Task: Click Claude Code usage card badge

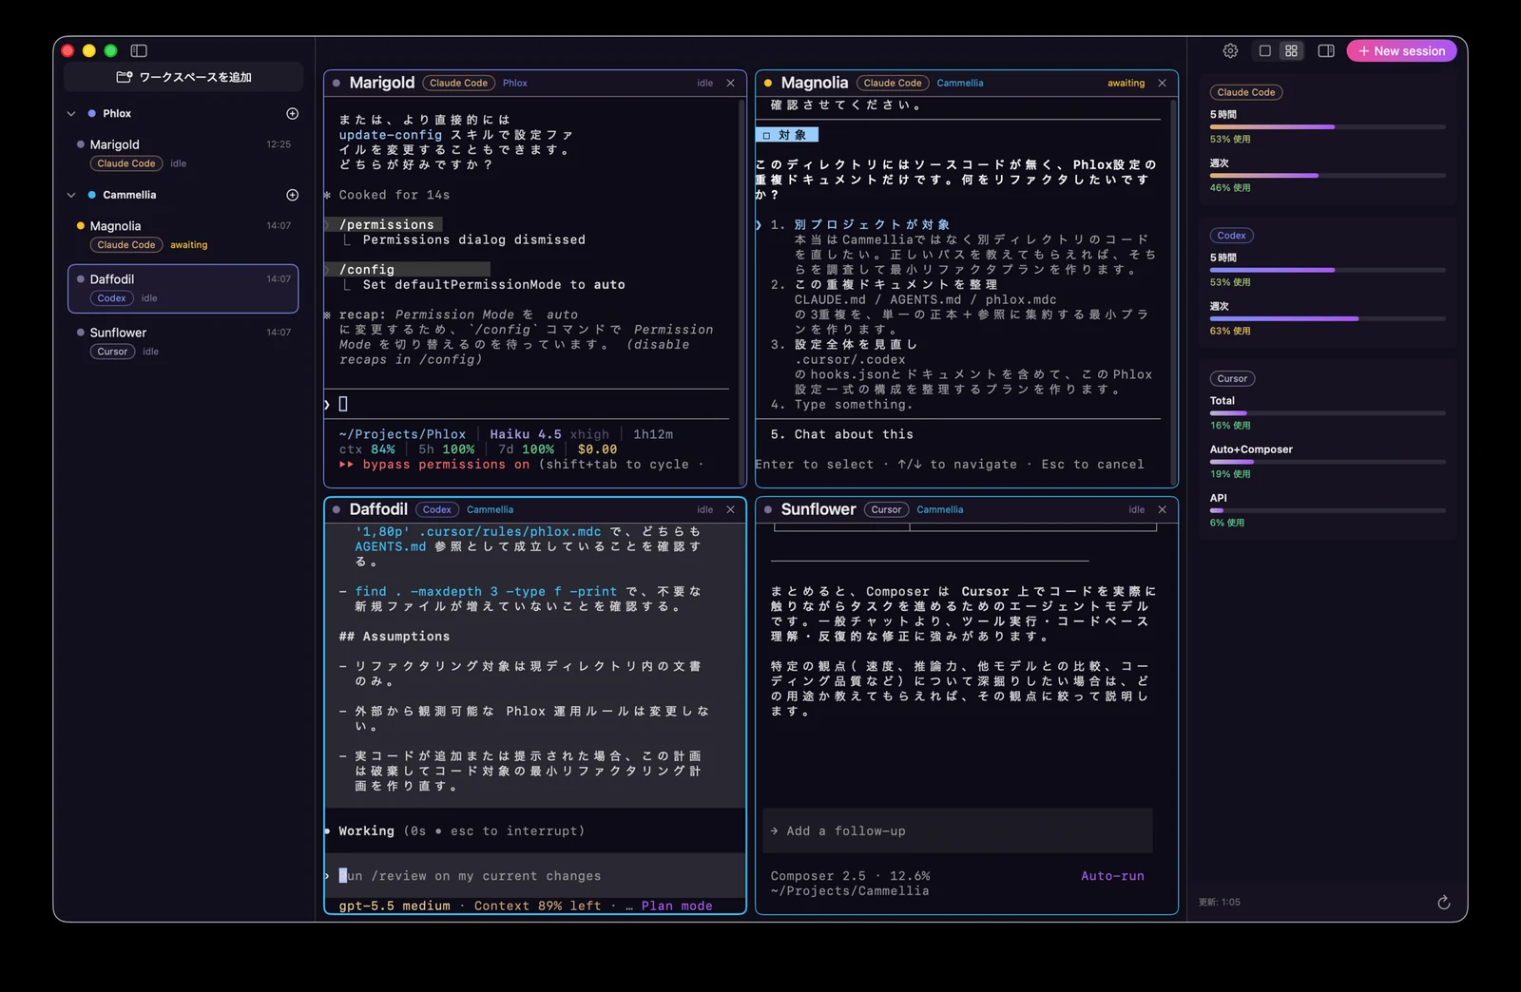Action: click(x=1246, y=92)
